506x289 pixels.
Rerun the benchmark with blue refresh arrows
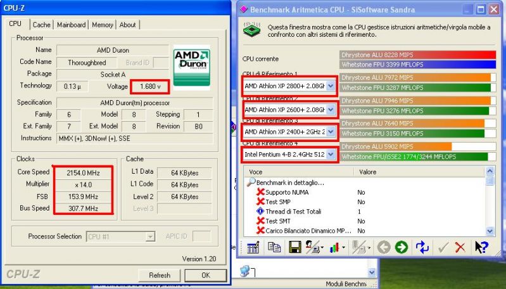click(422, 247)
